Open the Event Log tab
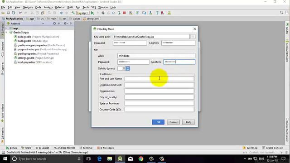Screen dimensions: 290x163 (250, 148)
